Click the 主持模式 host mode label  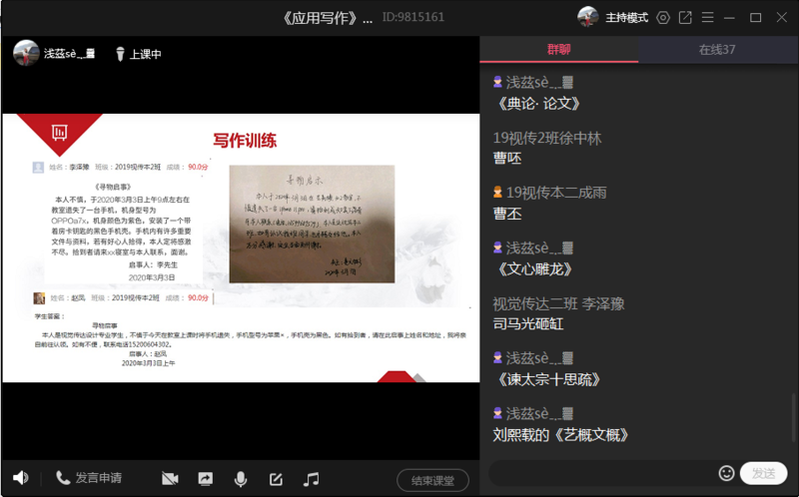pyautogui.click(x=627, y=18)
